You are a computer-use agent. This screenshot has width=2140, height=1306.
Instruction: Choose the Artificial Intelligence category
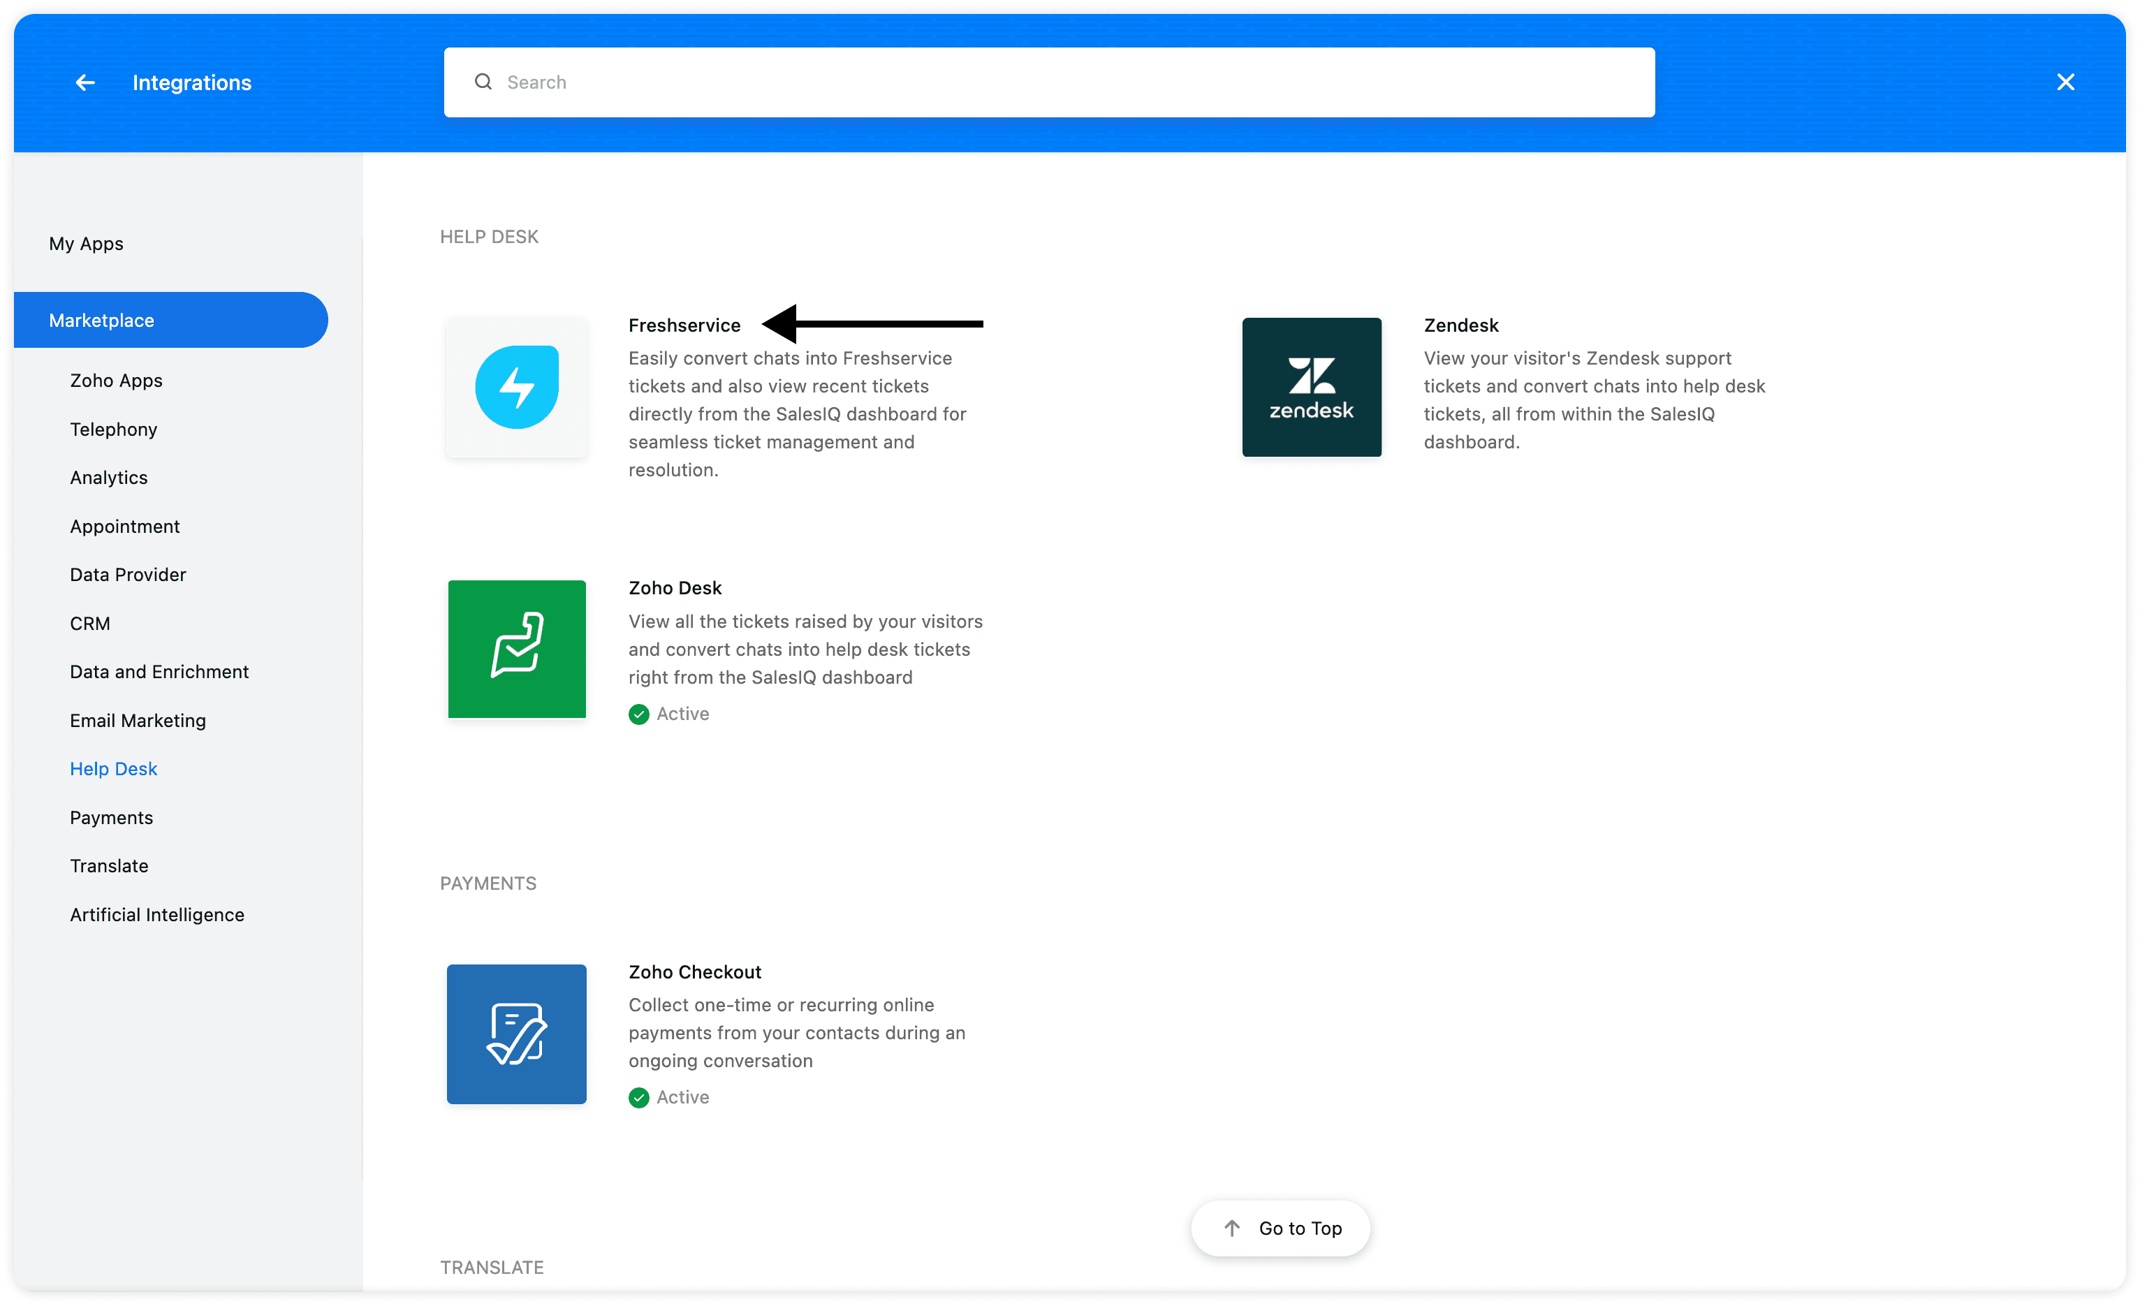point(156,914)
